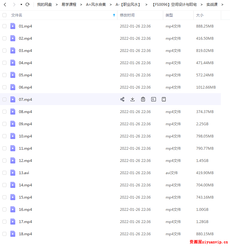Click the date cell of 10.mp4

tap(135, 136)
